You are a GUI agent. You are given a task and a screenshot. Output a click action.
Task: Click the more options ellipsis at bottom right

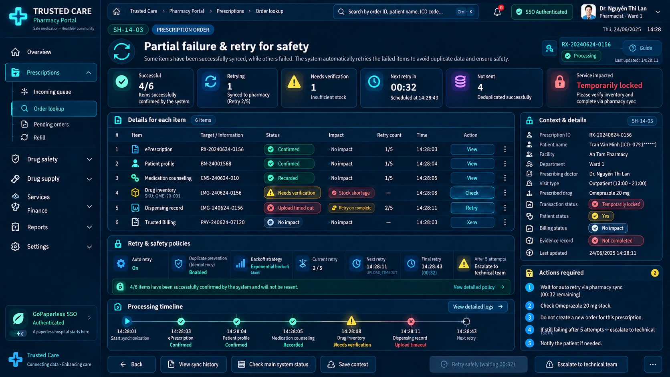click(x=653, y=364)
